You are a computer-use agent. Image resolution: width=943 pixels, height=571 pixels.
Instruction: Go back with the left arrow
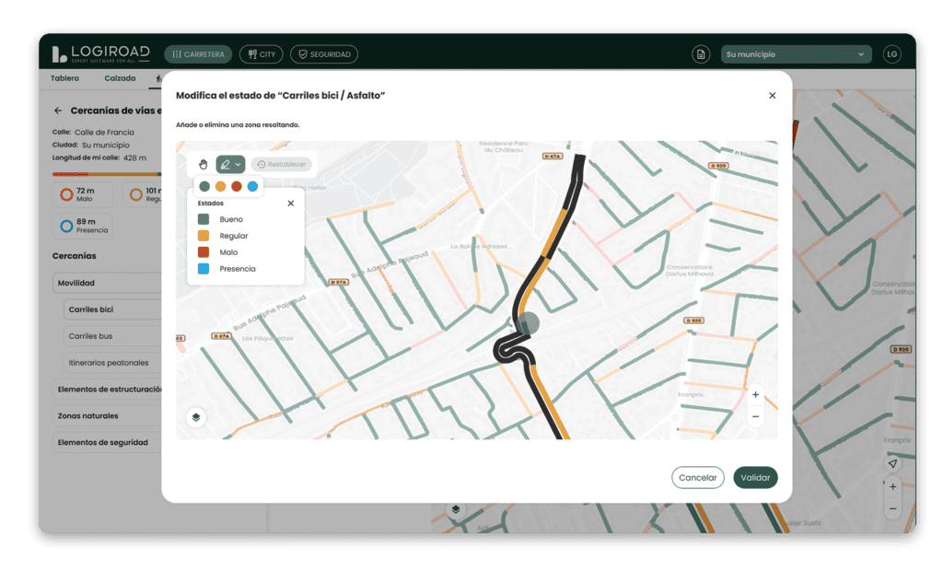(58, 111)
